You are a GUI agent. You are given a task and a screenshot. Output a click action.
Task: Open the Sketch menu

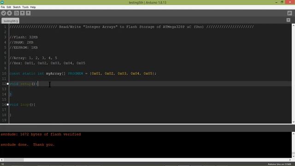17,7
